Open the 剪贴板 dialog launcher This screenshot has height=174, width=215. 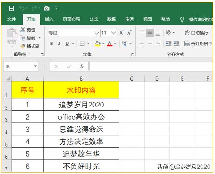(x=42, y=55)
